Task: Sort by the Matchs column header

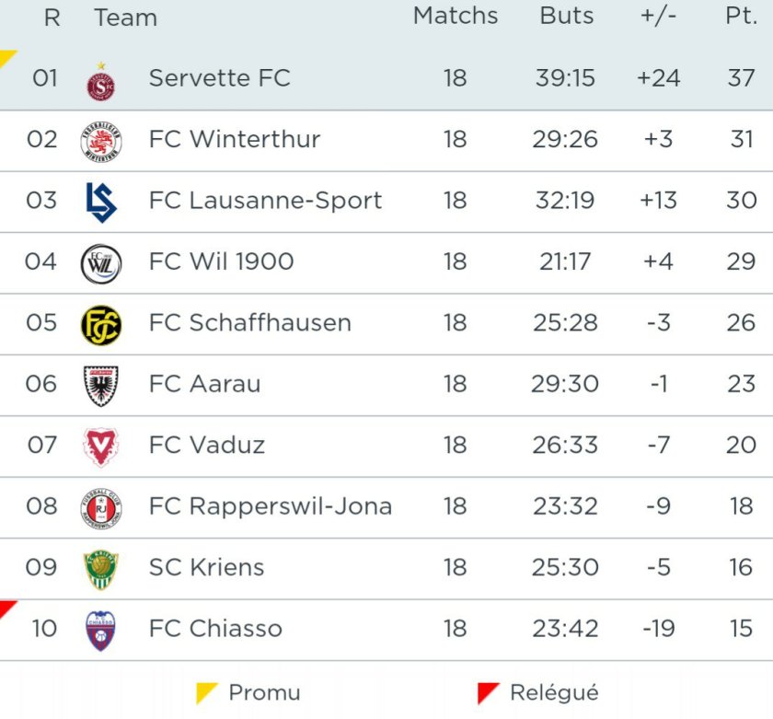Action: tap(456, 17)
